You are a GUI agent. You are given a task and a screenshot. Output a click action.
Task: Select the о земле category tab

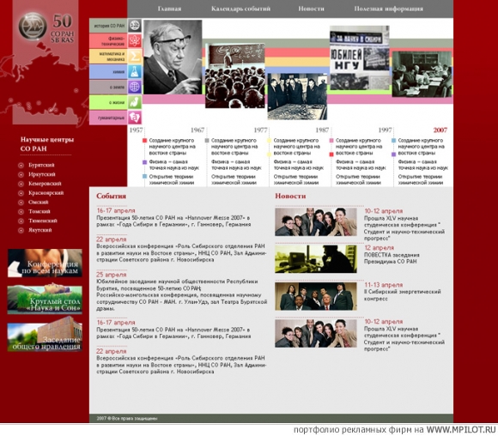108,87
